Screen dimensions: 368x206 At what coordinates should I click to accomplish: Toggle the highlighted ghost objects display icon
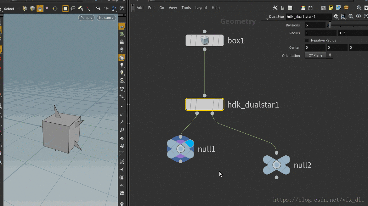122,58
